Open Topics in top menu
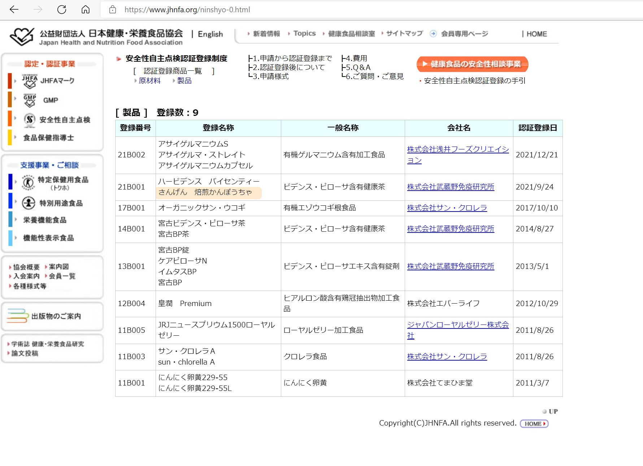This screenshot has height=466, width=643. [304, 33]
